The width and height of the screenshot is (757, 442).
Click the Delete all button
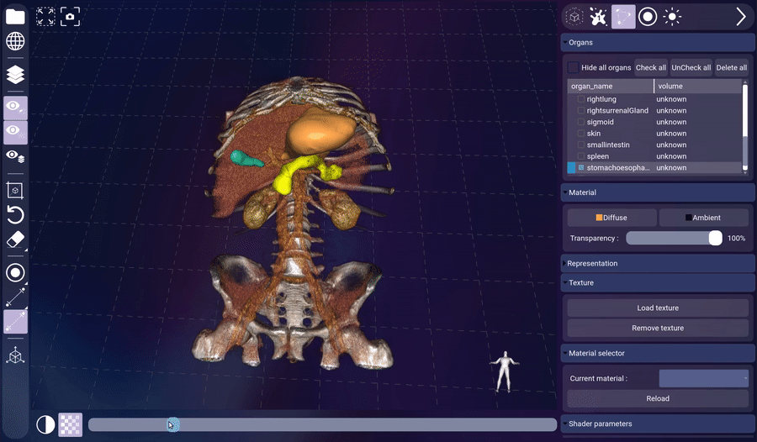click(732, 67)
